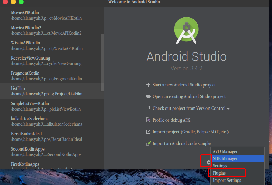Image resolution: width=272 pixels, height=185 pixels.
Task: Click the plus icon for new project
Action: tap(148, 85)
